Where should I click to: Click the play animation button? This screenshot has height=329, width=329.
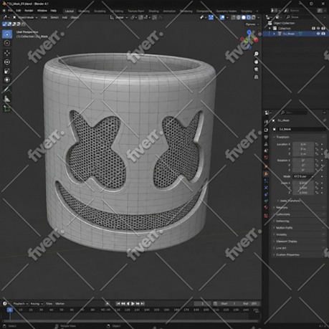133,304
